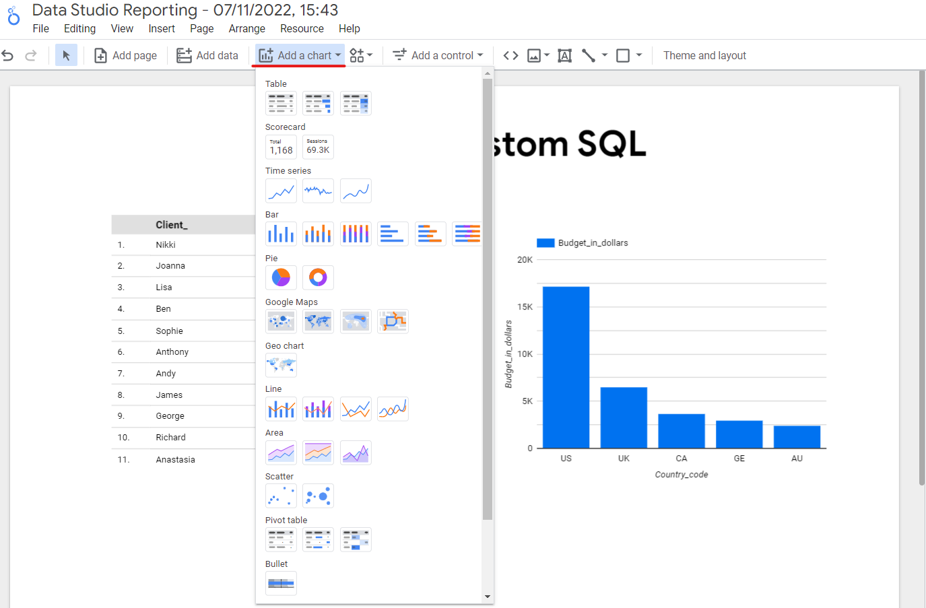
Task: Open the Editing menu
Action: (x=79, y=28)
